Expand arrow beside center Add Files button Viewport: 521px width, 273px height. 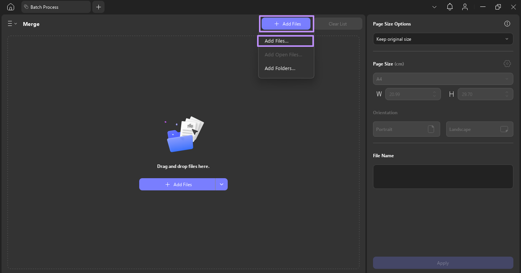[x=222, y=184]
